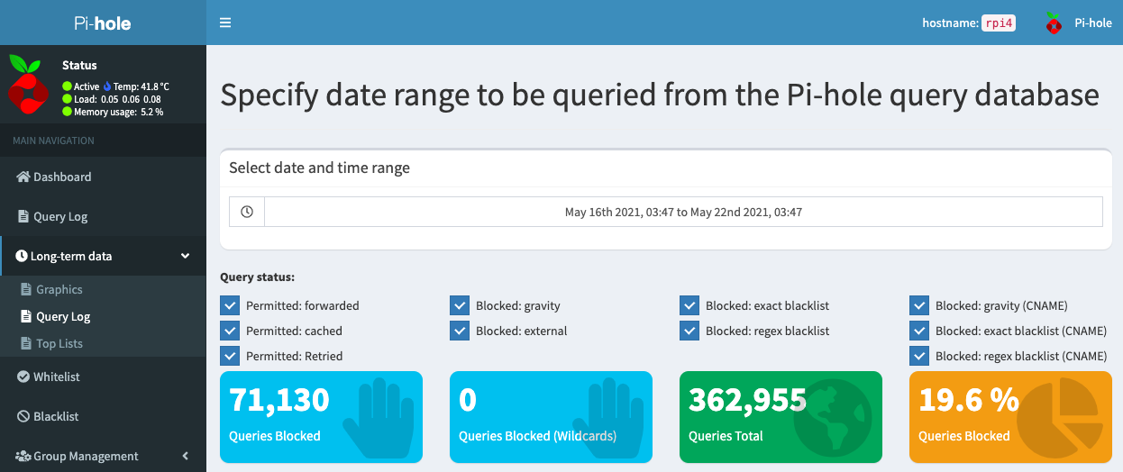1123x472 pixels.
Task: Open the main Query Log menu item
Action: (104, 216)
